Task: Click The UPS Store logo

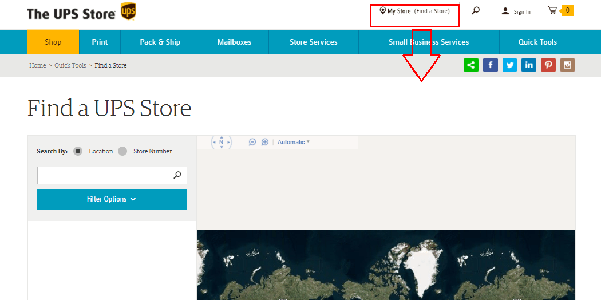Action: 82,12
